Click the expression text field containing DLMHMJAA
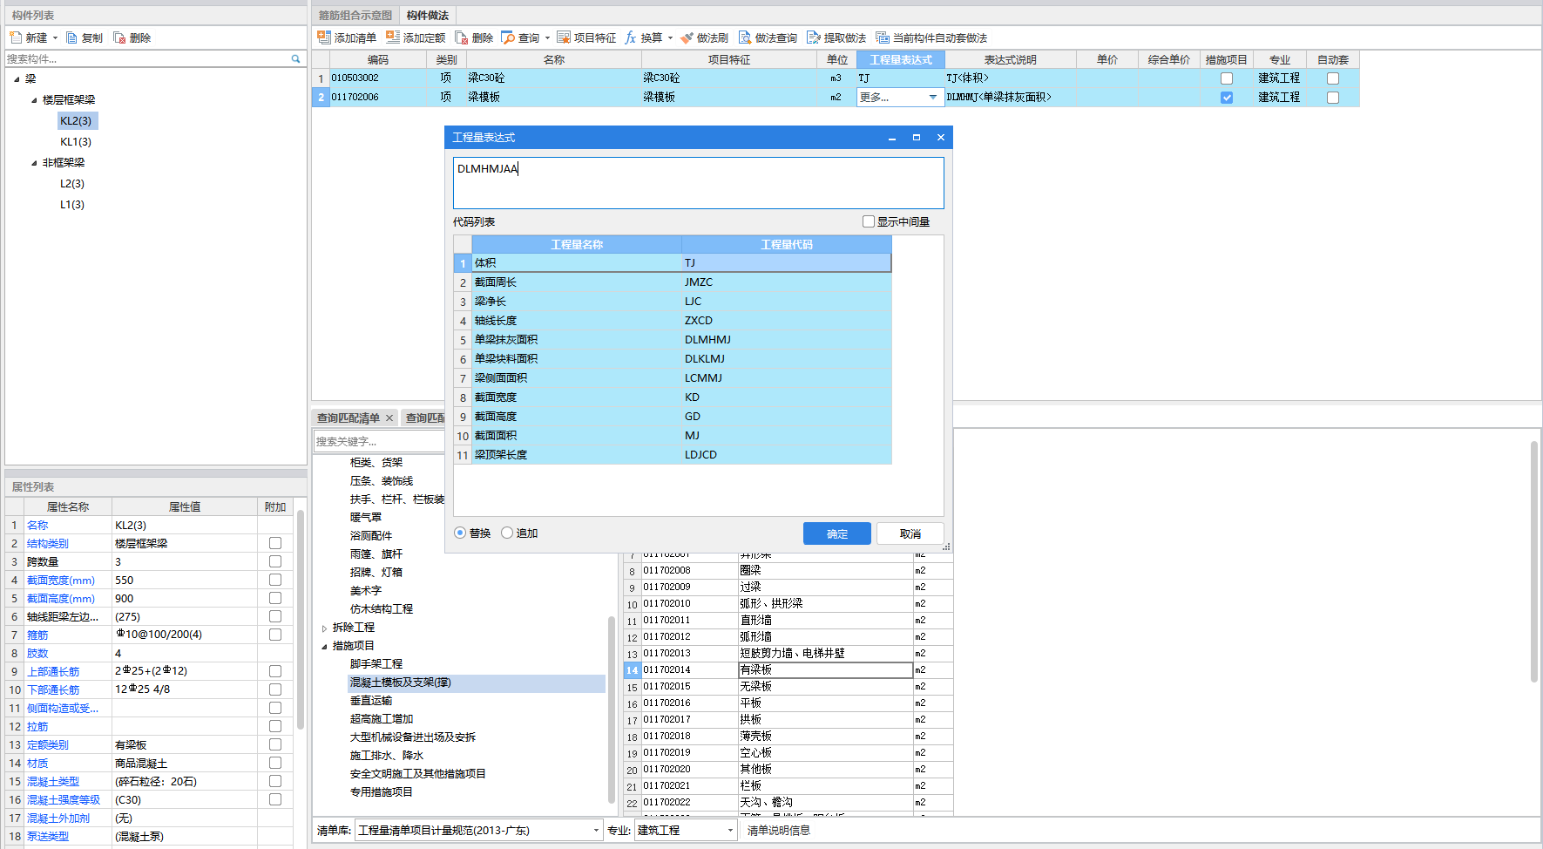Screen dimensions: 1543x849 (699, 182)
